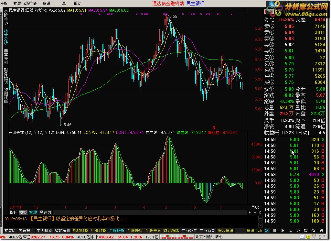The width and height of the screenshot is (331, 241).
Task: Open the 帮助 menu
Action: tap(78, 3)
